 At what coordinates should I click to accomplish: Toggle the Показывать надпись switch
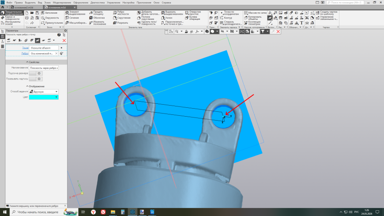pyautogui.click(x=36, y=79)
